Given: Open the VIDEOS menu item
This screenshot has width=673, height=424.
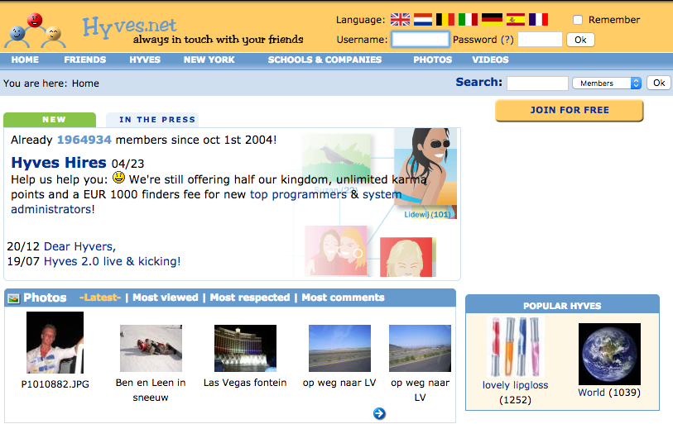Looking at the screenshot, I should 490,60.
